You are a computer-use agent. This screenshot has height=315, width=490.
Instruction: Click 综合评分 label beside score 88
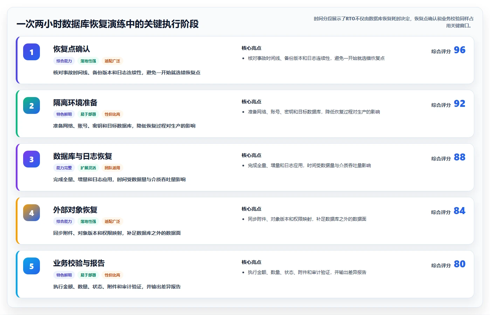pyautogui.click(x=441, y=159)
